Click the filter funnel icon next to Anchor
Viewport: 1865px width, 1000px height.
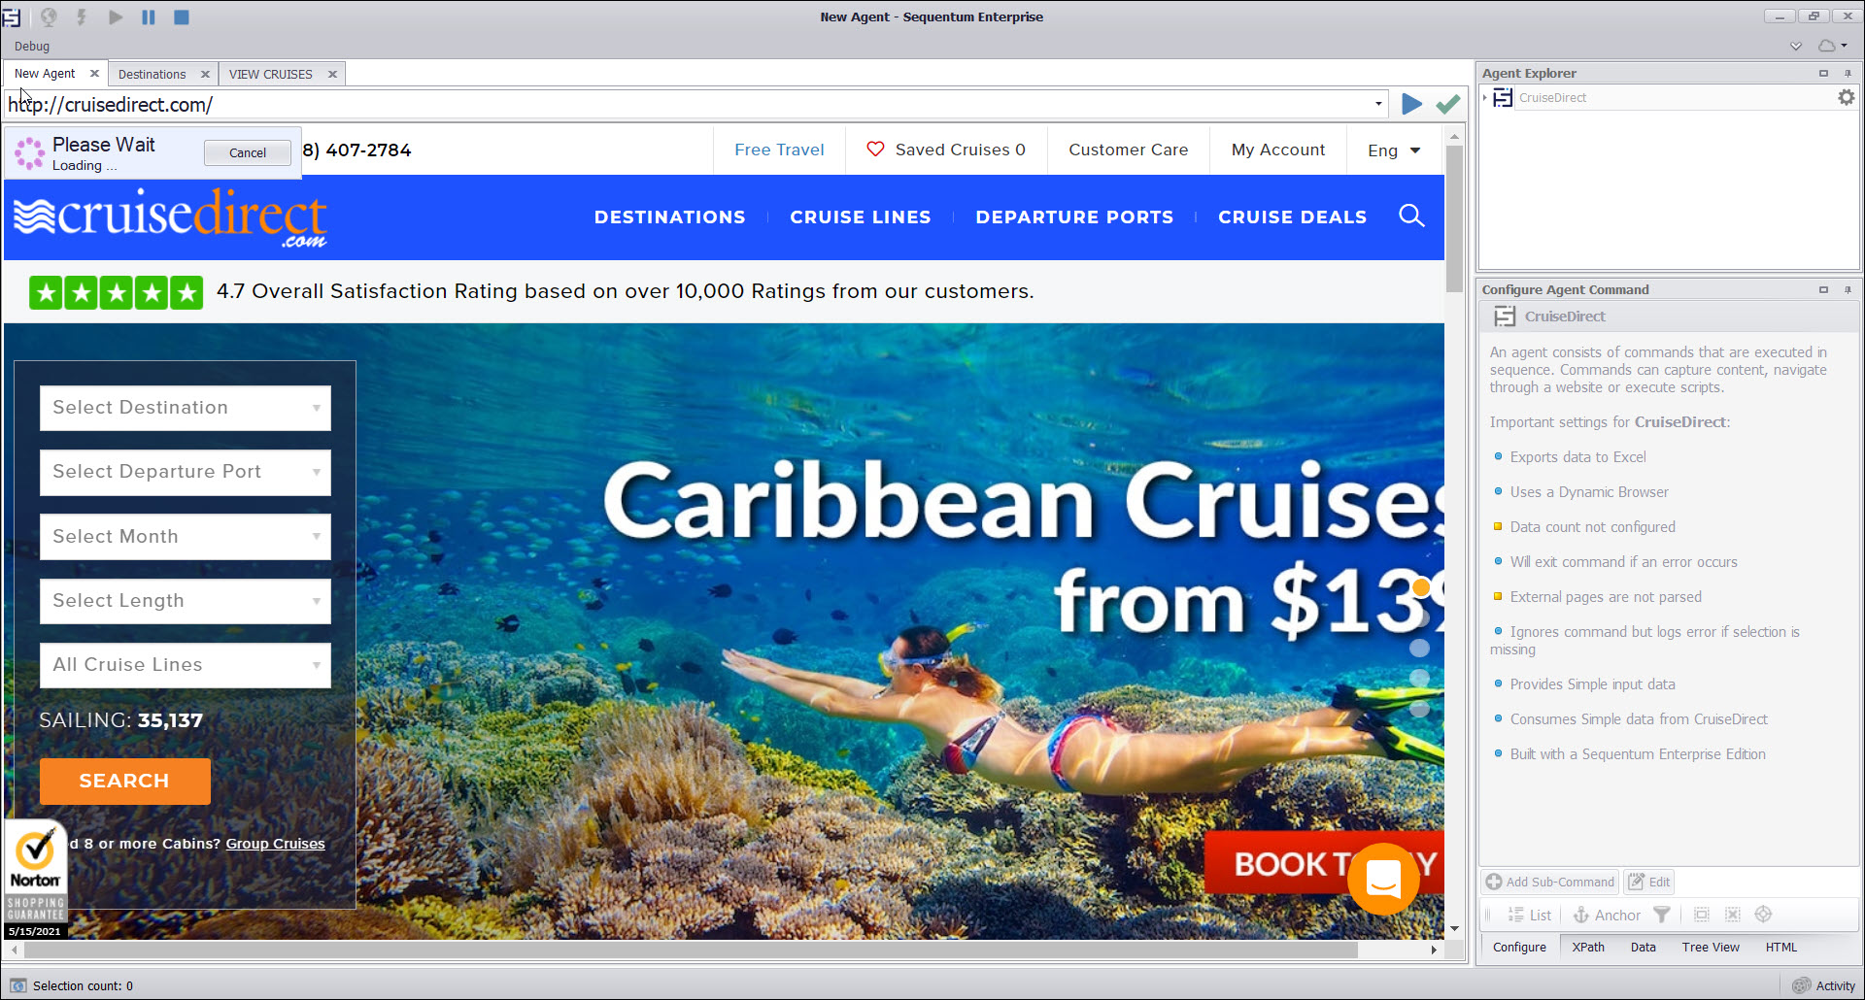coord(1662,915)
